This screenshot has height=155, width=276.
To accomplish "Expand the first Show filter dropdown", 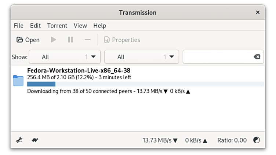I will coord(65,57).
